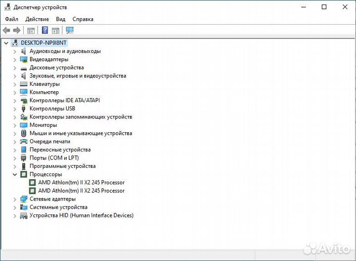The image size is (356, 261).
Task: Open the Файл menu
Action: coord(12,19)
